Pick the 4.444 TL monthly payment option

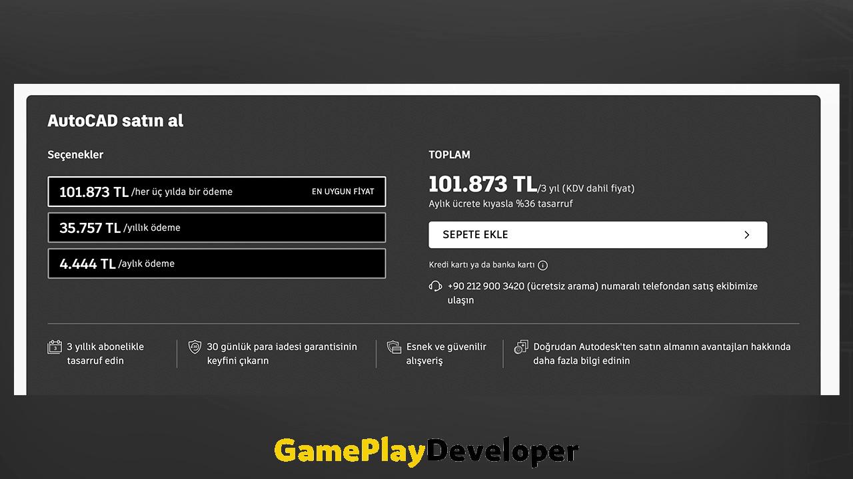coord(217,263)
